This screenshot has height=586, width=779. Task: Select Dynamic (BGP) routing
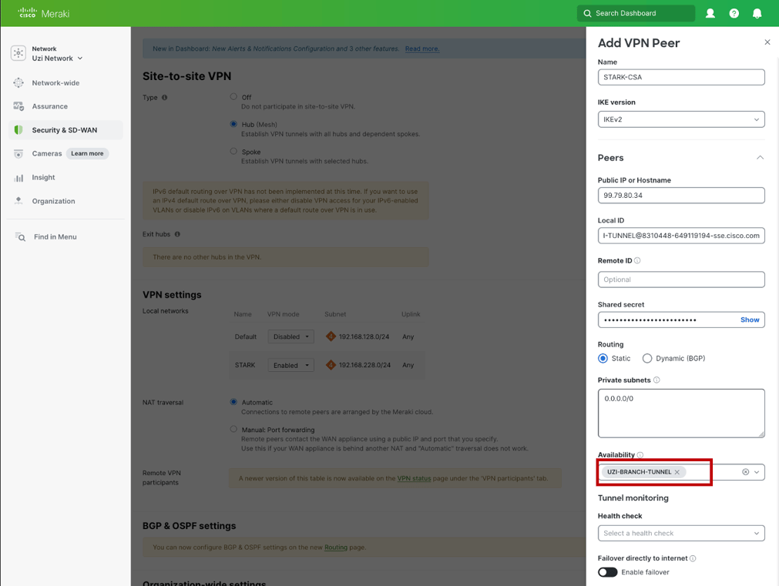coord(646,358)
